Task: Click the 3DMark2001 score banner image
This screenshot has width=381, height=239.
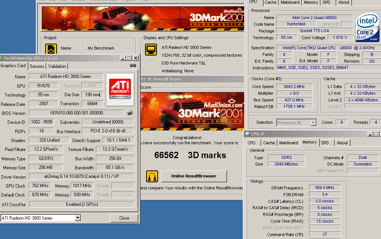Action: (x=192, y=111)
